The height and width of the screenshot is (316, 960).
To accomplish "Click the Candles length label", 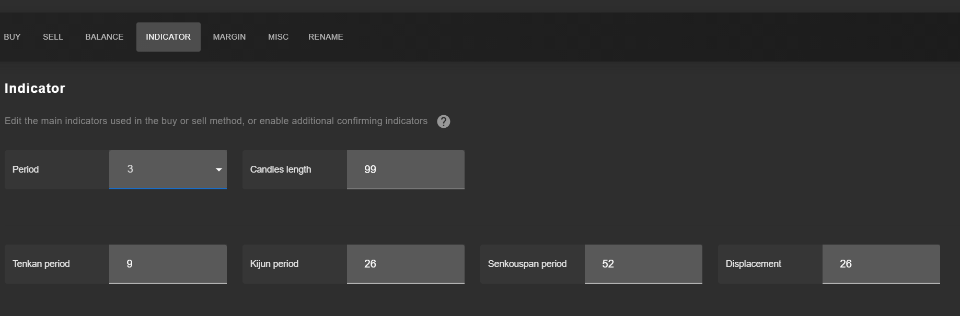I will click(x=281, y=169).
